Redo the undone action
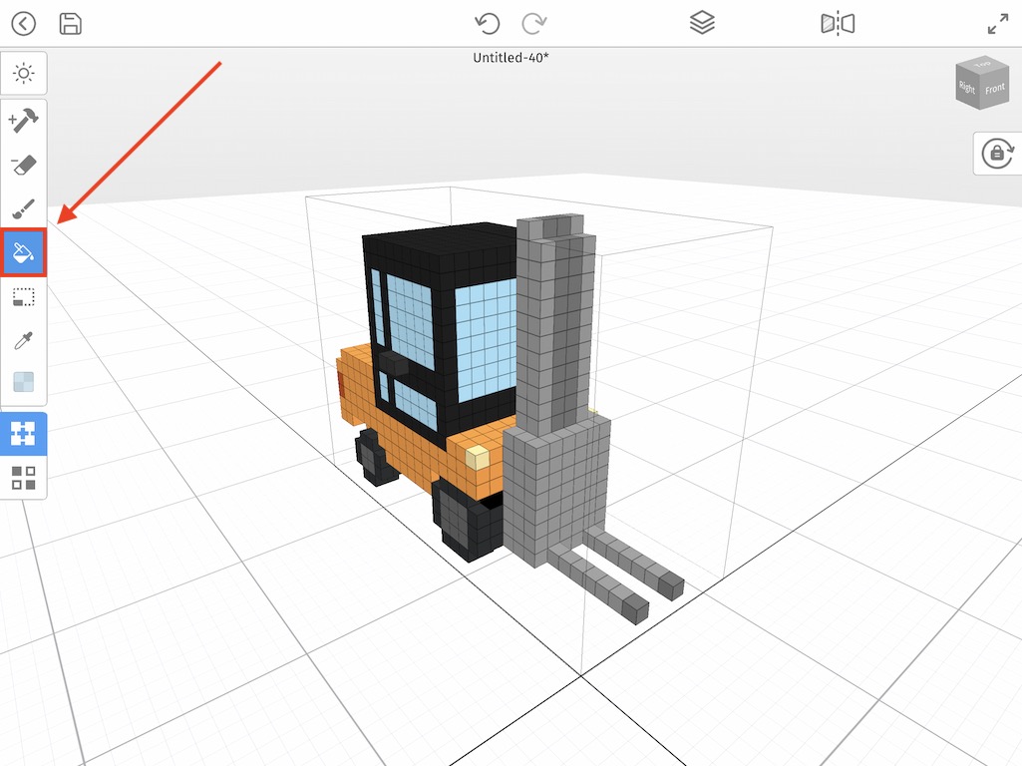 click(x=535, y=22)
